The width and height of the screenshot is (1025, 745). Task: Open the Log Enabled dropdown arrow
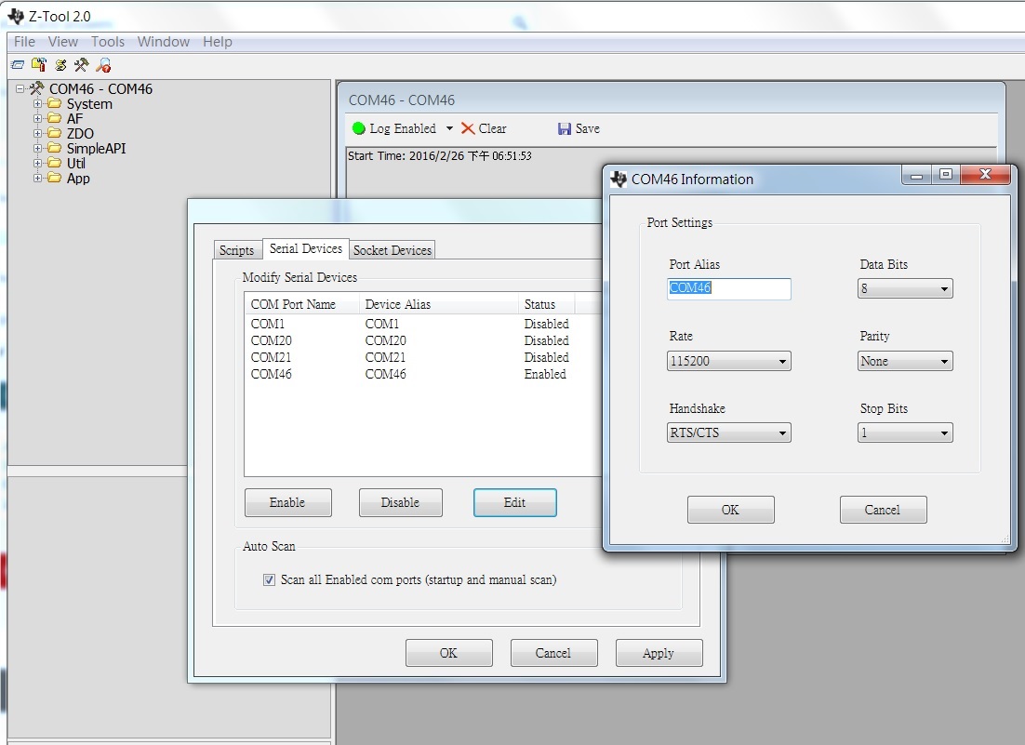pyautogui.click(x=449, y=128)
